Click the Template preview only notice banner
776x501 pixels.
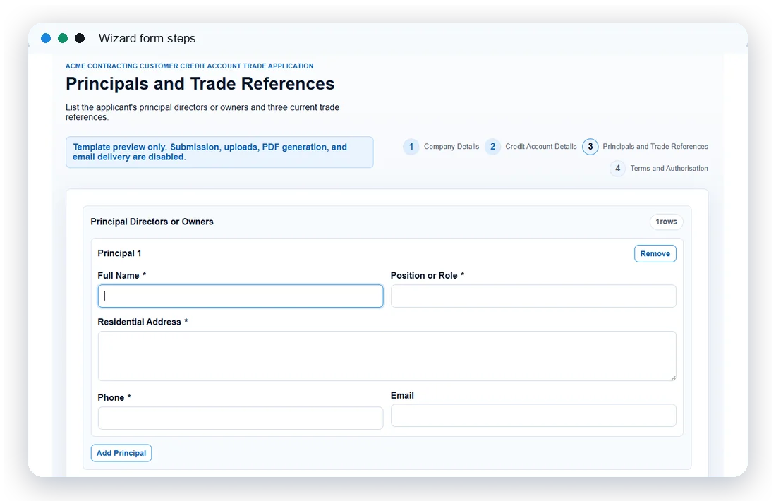pos(219,152)
